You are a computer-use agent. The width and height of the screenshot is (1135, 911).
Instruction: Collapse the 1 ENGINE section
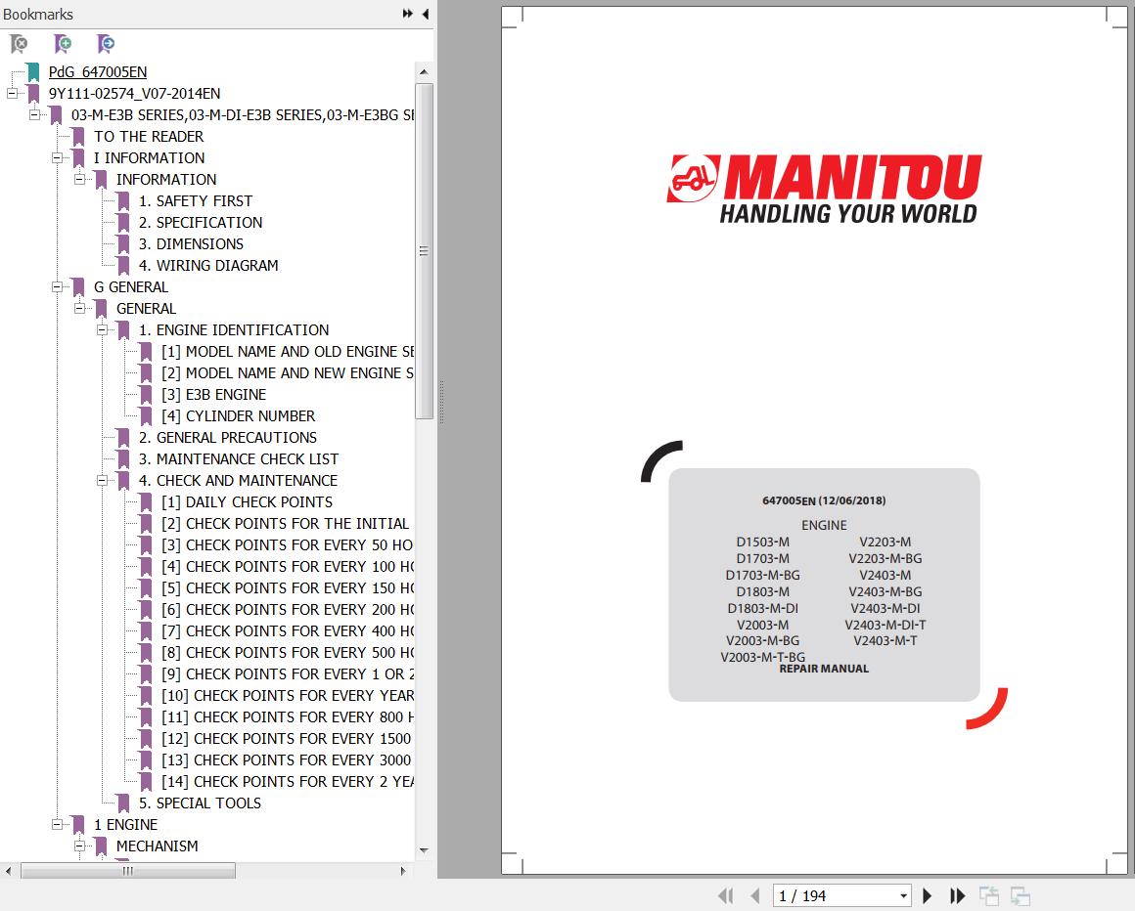(57, 824)
